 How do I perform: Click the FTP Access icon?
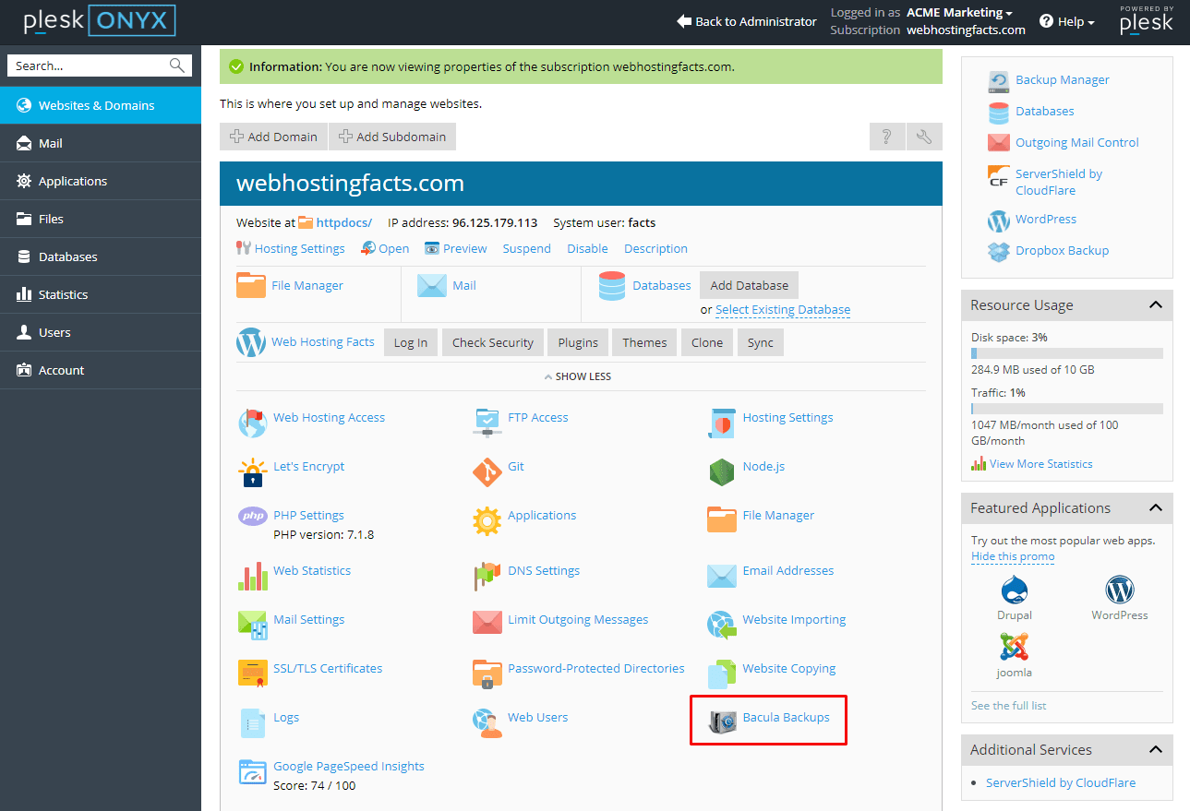(x=487, y=423)
